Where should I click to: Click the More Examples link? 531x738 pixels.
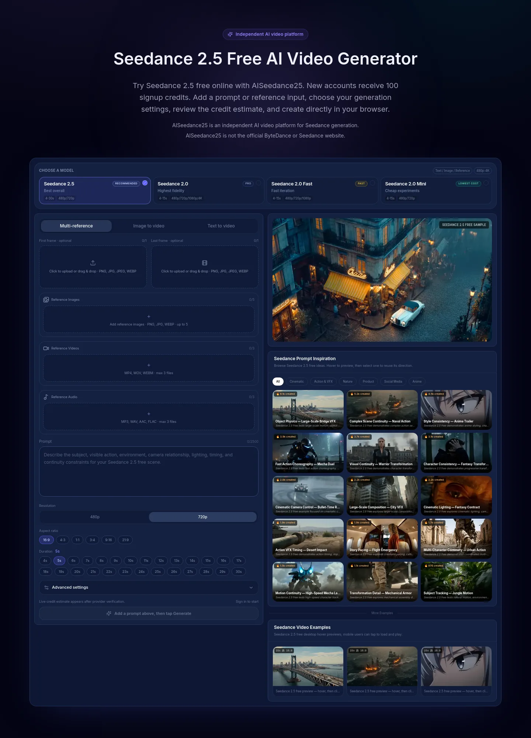(382, 613)
